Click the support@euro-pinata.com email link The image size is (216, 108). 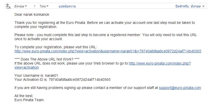[x=180, y=88]
